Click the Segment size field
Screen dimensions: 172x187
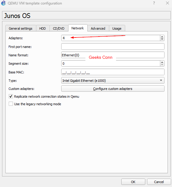coord(110,64)
